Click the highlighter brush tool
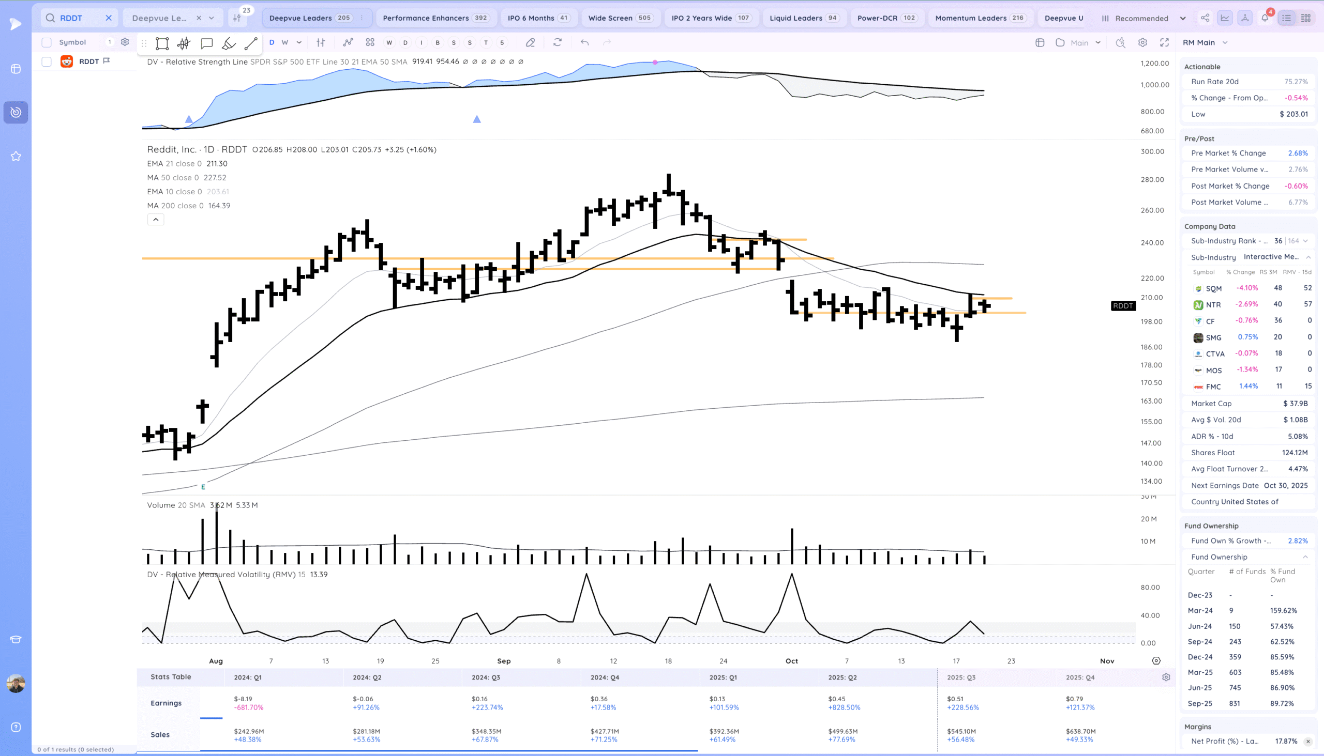Screen dimensions: 1324x756 [229, 43]
